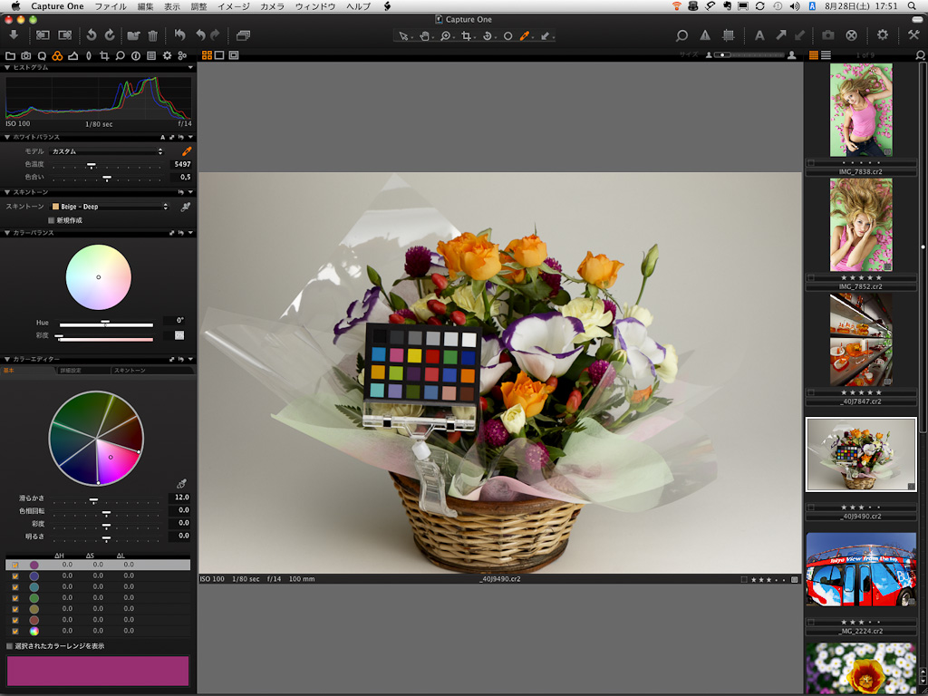Click the trash delete icon in toolbar
Viewport: 928px width, 696px height.
coord(152,35)
